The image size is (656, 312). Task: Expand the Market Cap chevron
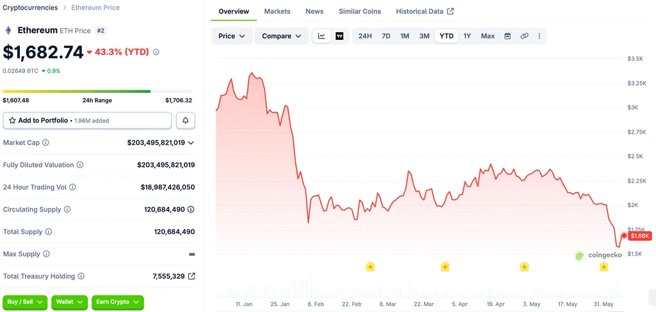(191, 143)
